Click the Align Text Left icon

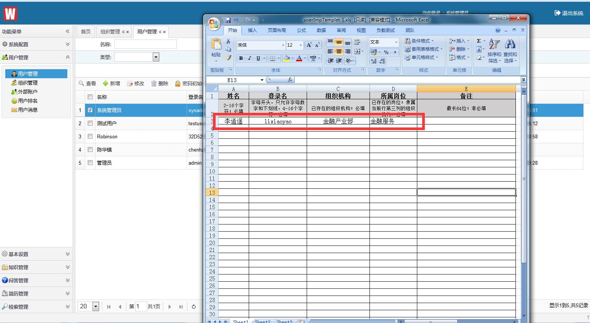pos(330,52)
